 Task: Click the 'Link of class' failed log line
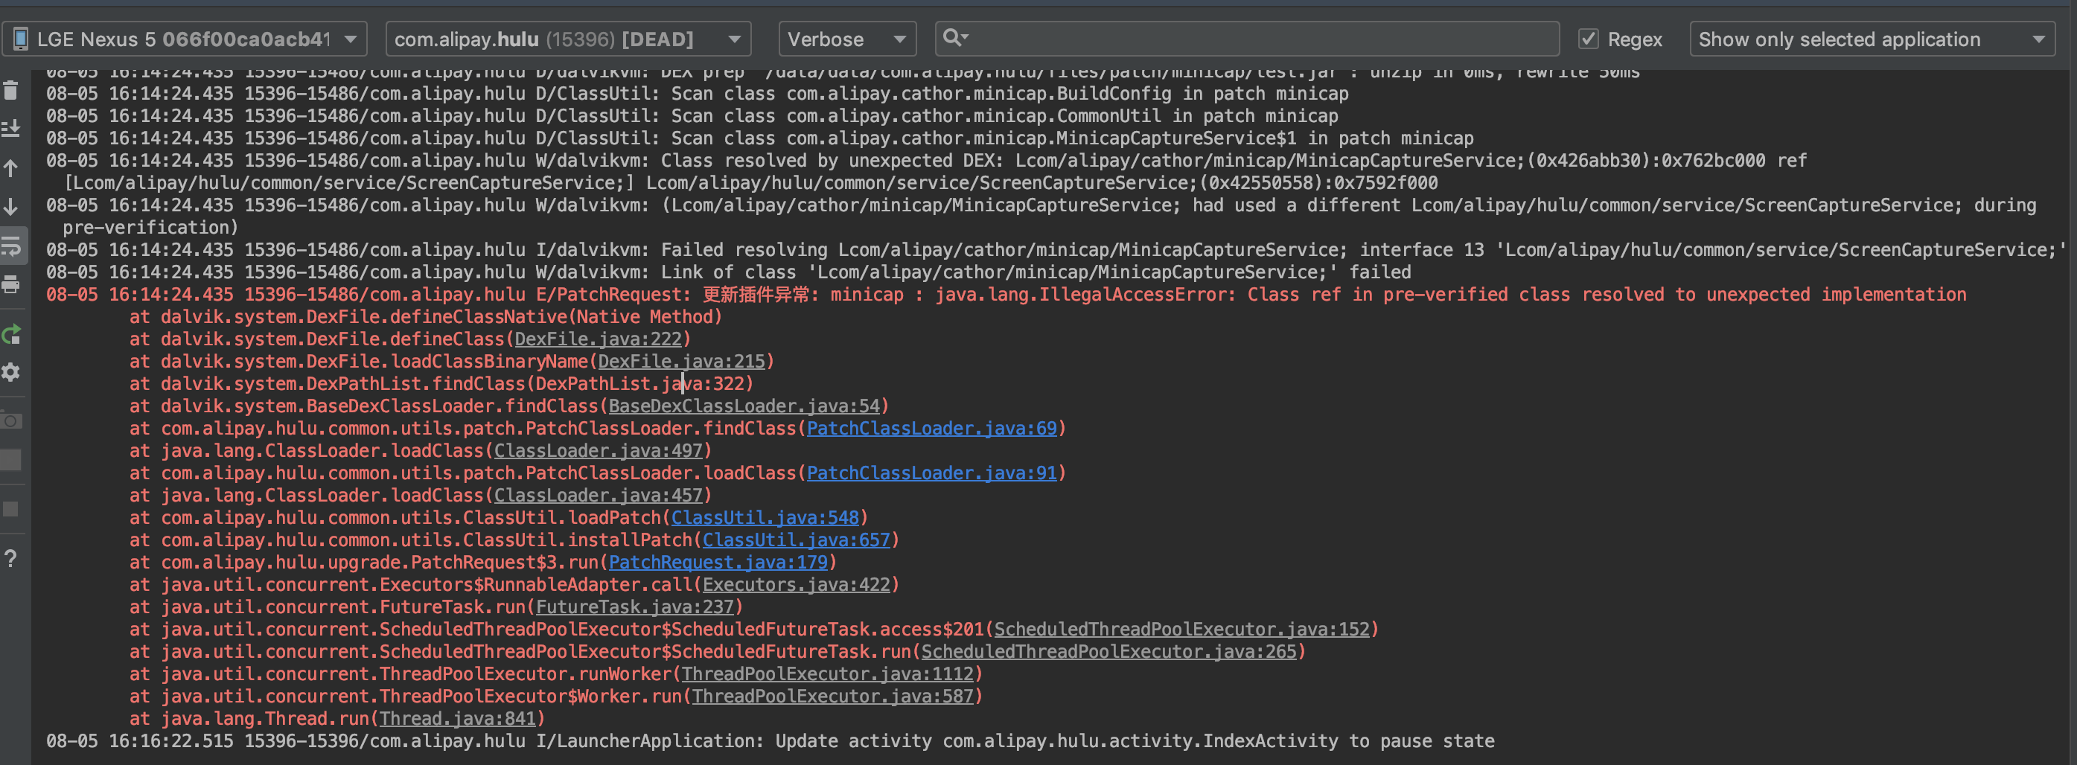pyautogui.click(x=728, y=272)
